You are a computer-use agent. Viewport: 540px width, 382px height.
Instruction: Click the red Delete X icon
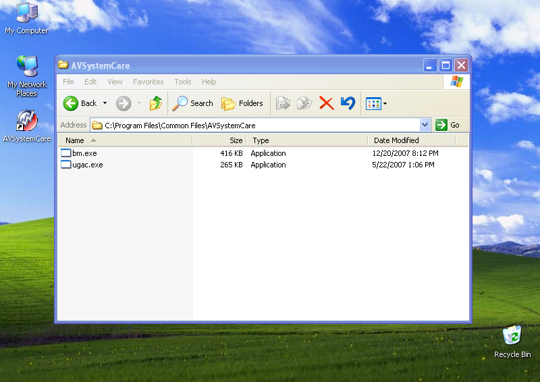pyautogui.click(x=326, y=103)
